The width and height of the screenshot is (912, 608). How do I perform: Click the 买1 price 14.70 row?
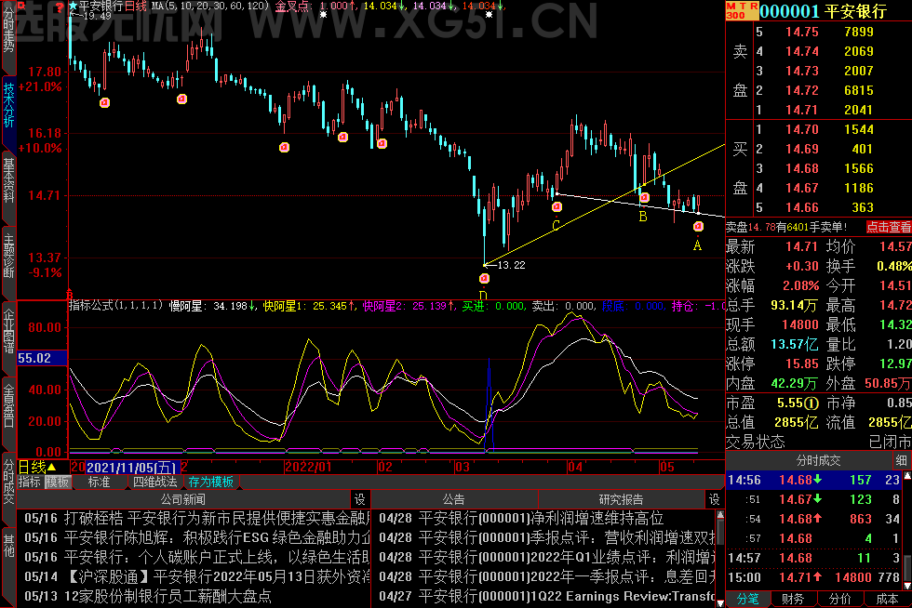tap(814, 129)
